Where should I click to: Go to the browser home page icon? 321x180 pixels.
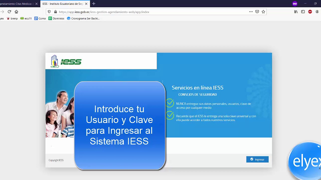[16, 12]
